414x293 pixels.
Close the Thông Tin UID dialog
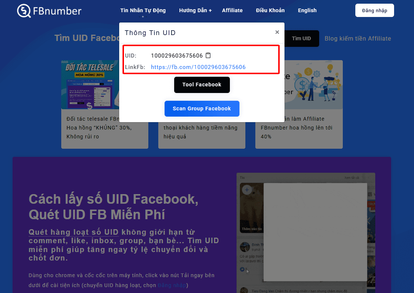tap(277, 32)
